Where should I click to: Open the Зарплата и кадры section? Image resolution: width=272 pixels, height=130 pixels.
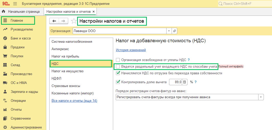pos(23,92)
